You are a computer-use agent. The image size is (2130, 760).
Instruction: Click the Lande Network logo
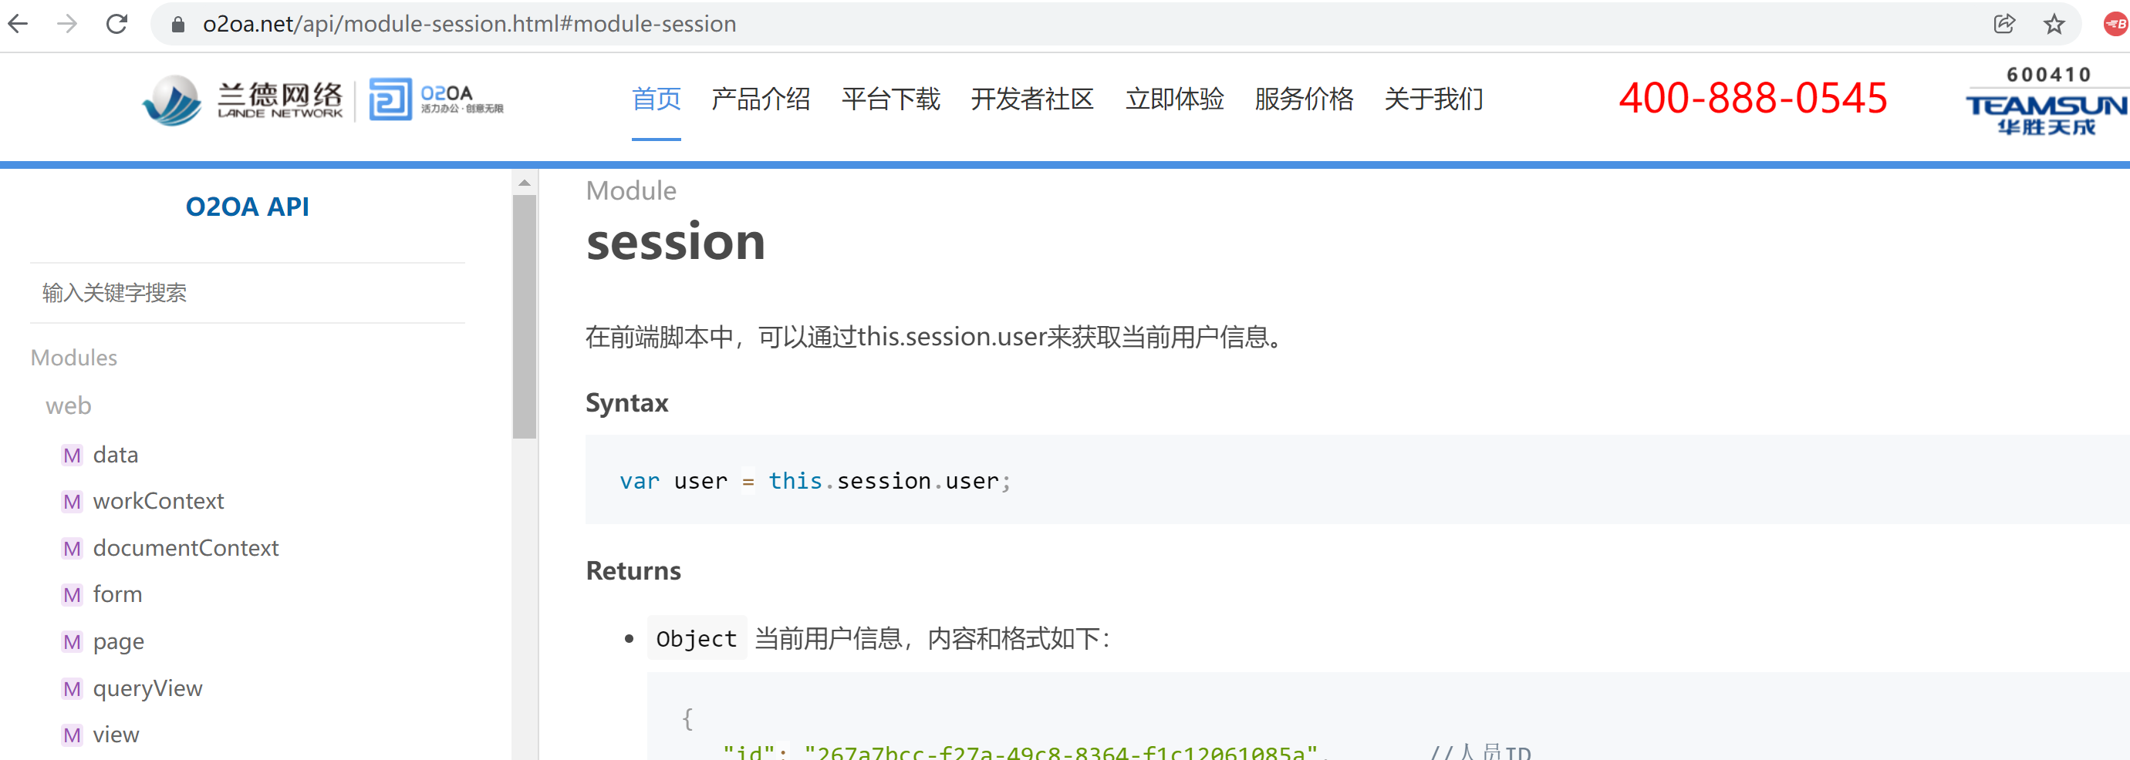pos(242,100)
